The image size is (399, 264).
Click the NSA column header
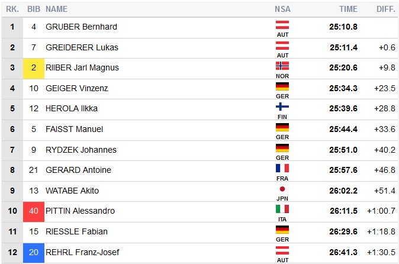pyautogui.click(x=282, y=9)
